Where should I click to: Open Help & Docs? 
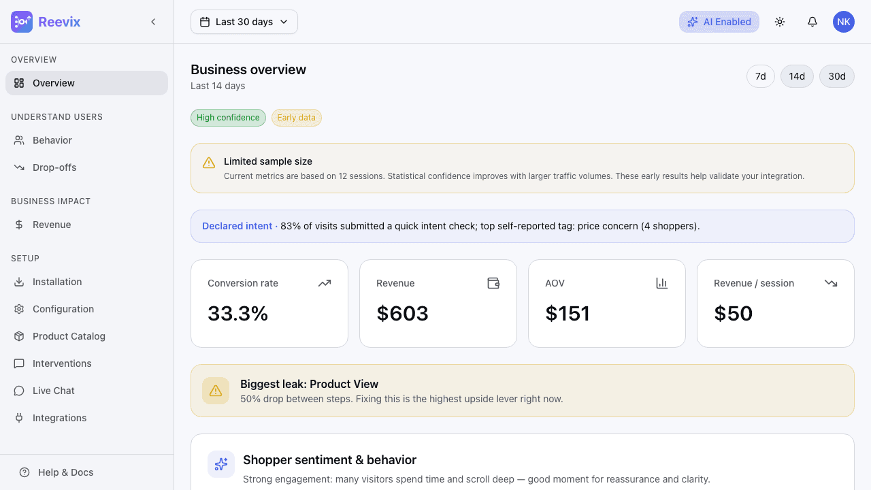pyautogui.click(x=65, y=472)
